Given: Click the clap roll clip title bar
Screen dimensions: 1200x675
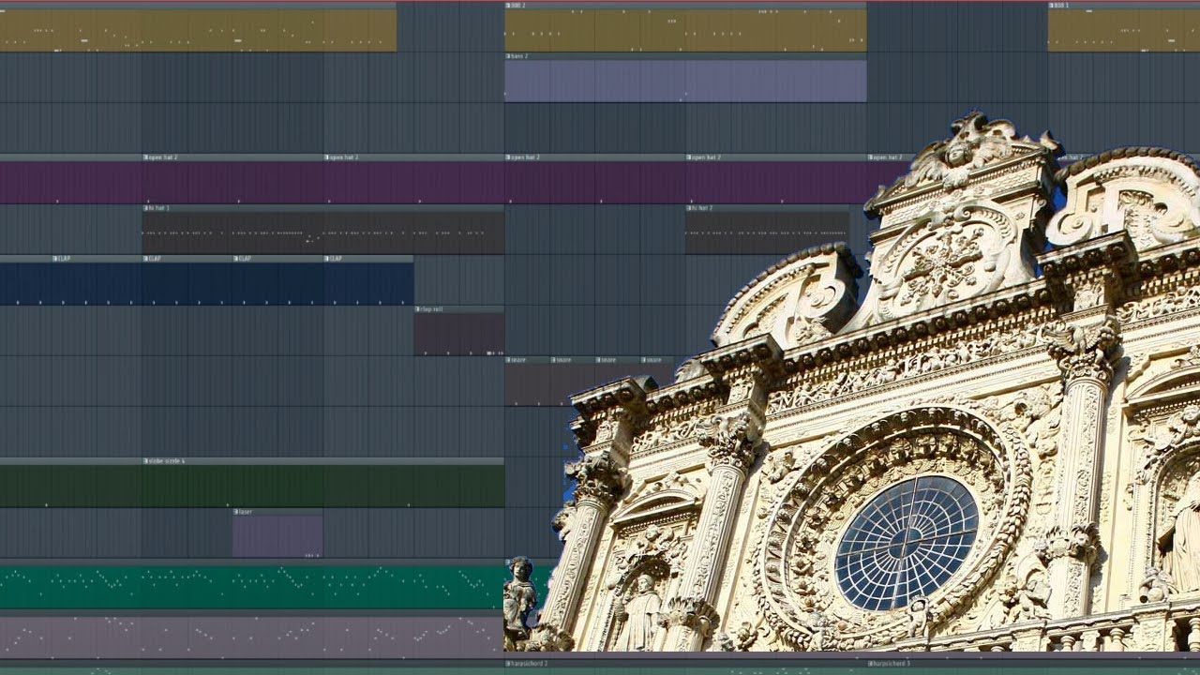Looking at the screenshot, I should [x=459, y=309].
